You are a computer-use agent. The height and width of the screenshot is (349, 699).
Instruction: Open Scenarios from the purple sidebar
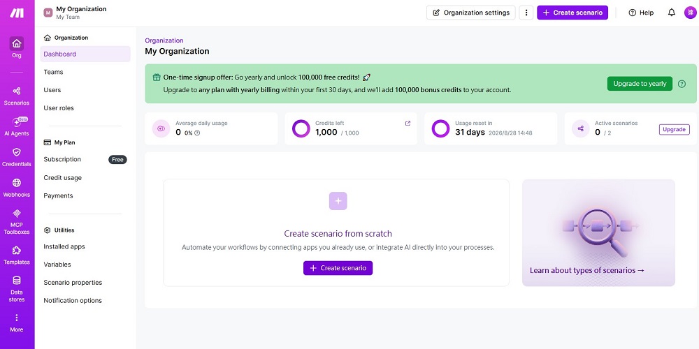17,96
